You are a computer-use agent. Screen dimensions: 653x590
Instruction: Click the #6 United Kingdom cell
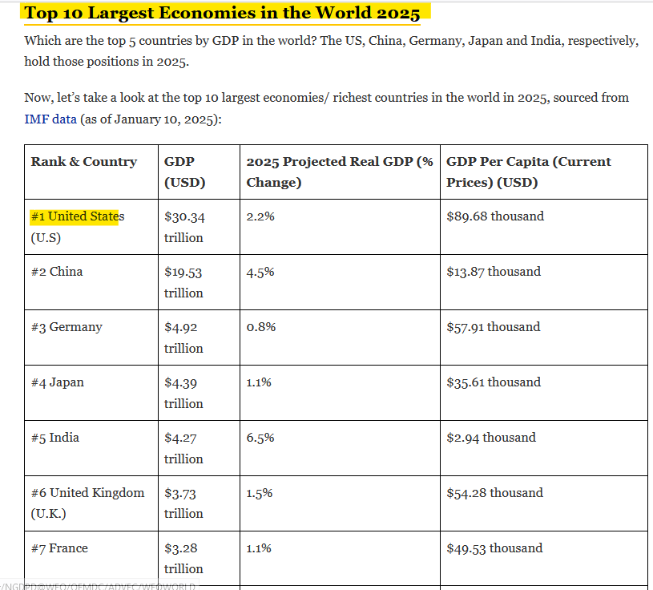pyautogui.click(x=91, y=503)
